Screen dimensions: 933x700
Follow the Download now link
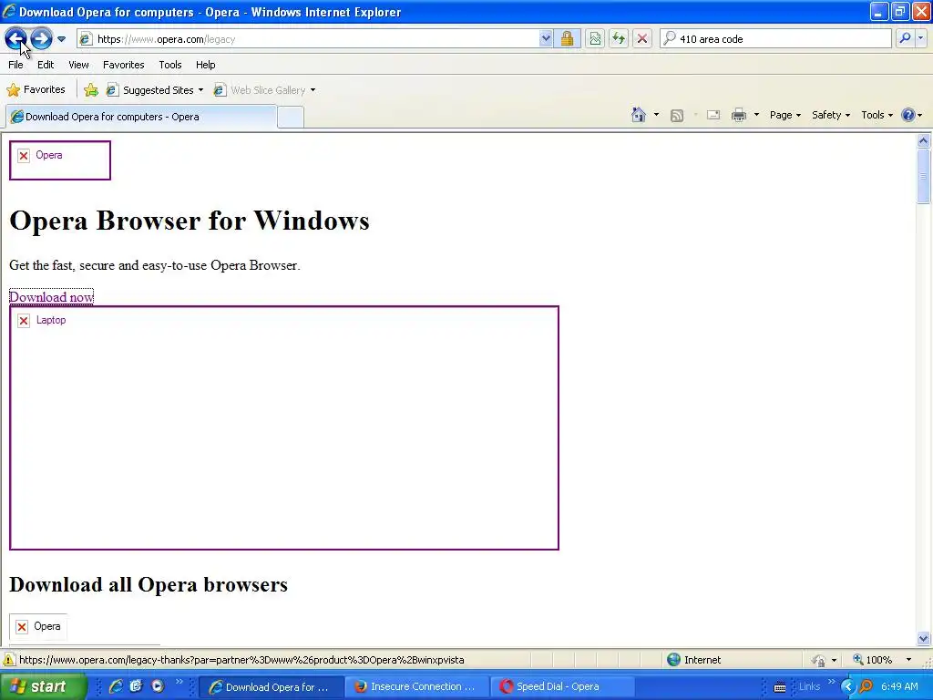tap(52, 297)
